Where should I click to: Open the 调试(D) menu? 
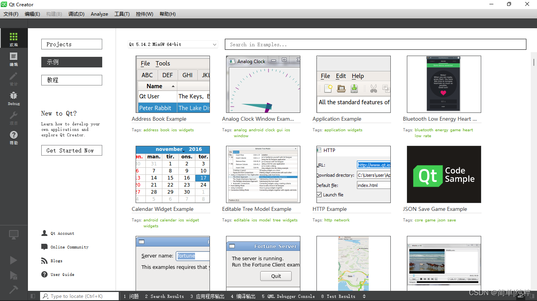(x=76, y=14)
